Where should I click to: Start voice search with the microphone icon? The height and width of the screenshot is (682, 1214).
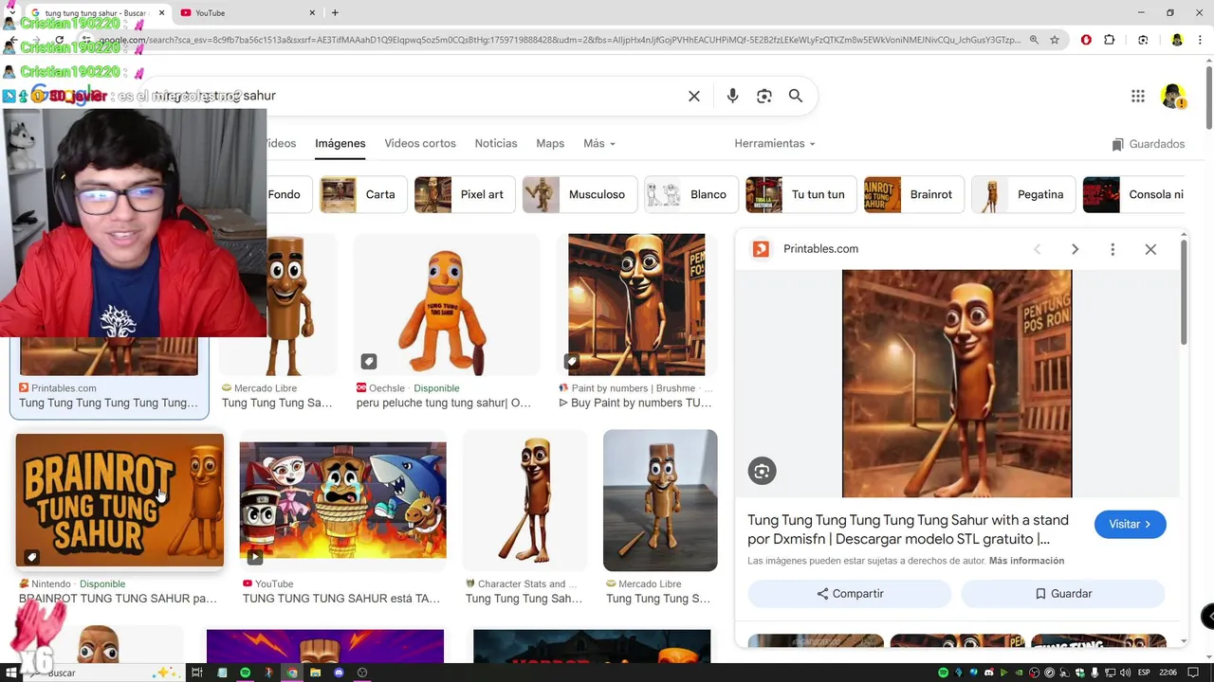[x=732, y=96]
